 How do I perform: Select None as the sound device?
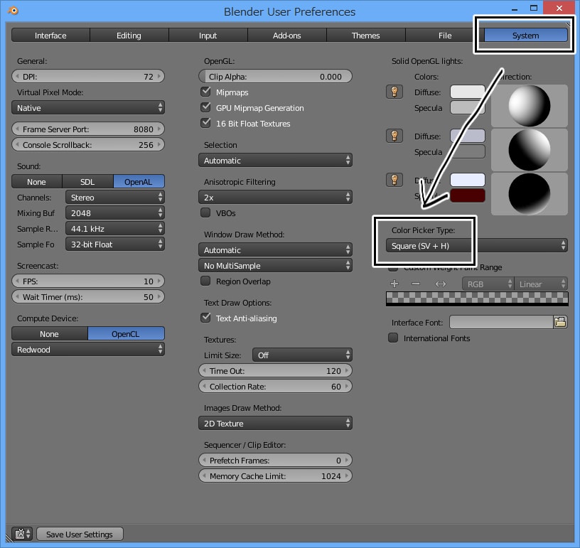[37, 181]
